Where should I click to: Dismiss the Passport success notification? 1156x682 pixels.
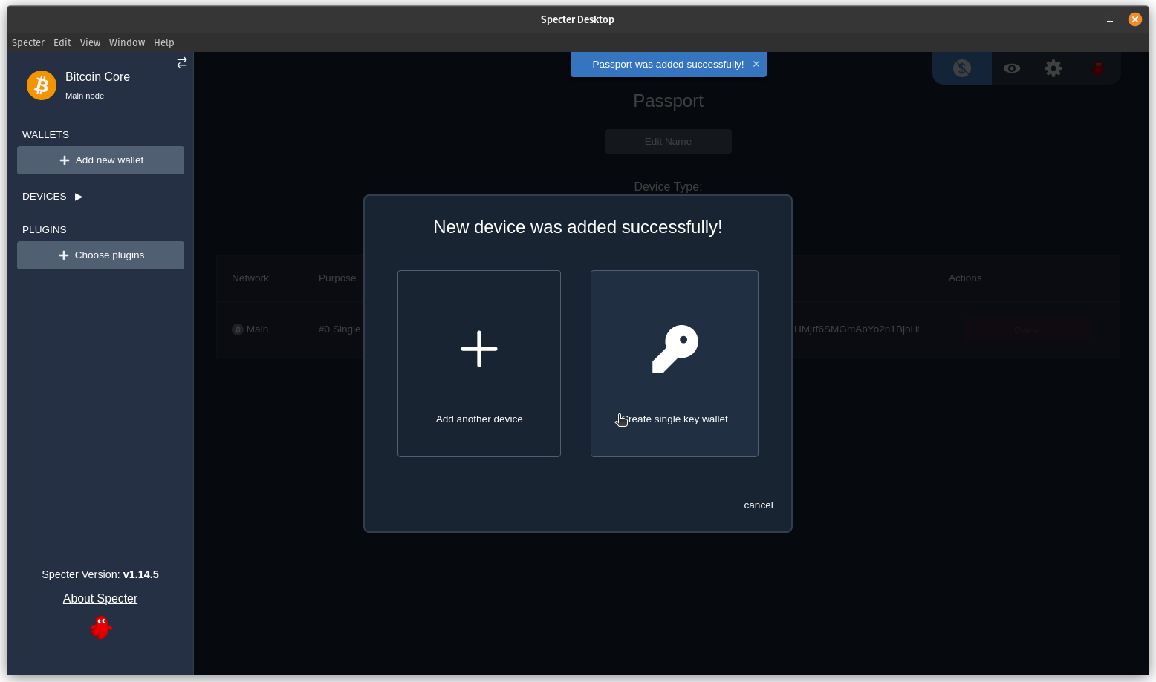756,64
